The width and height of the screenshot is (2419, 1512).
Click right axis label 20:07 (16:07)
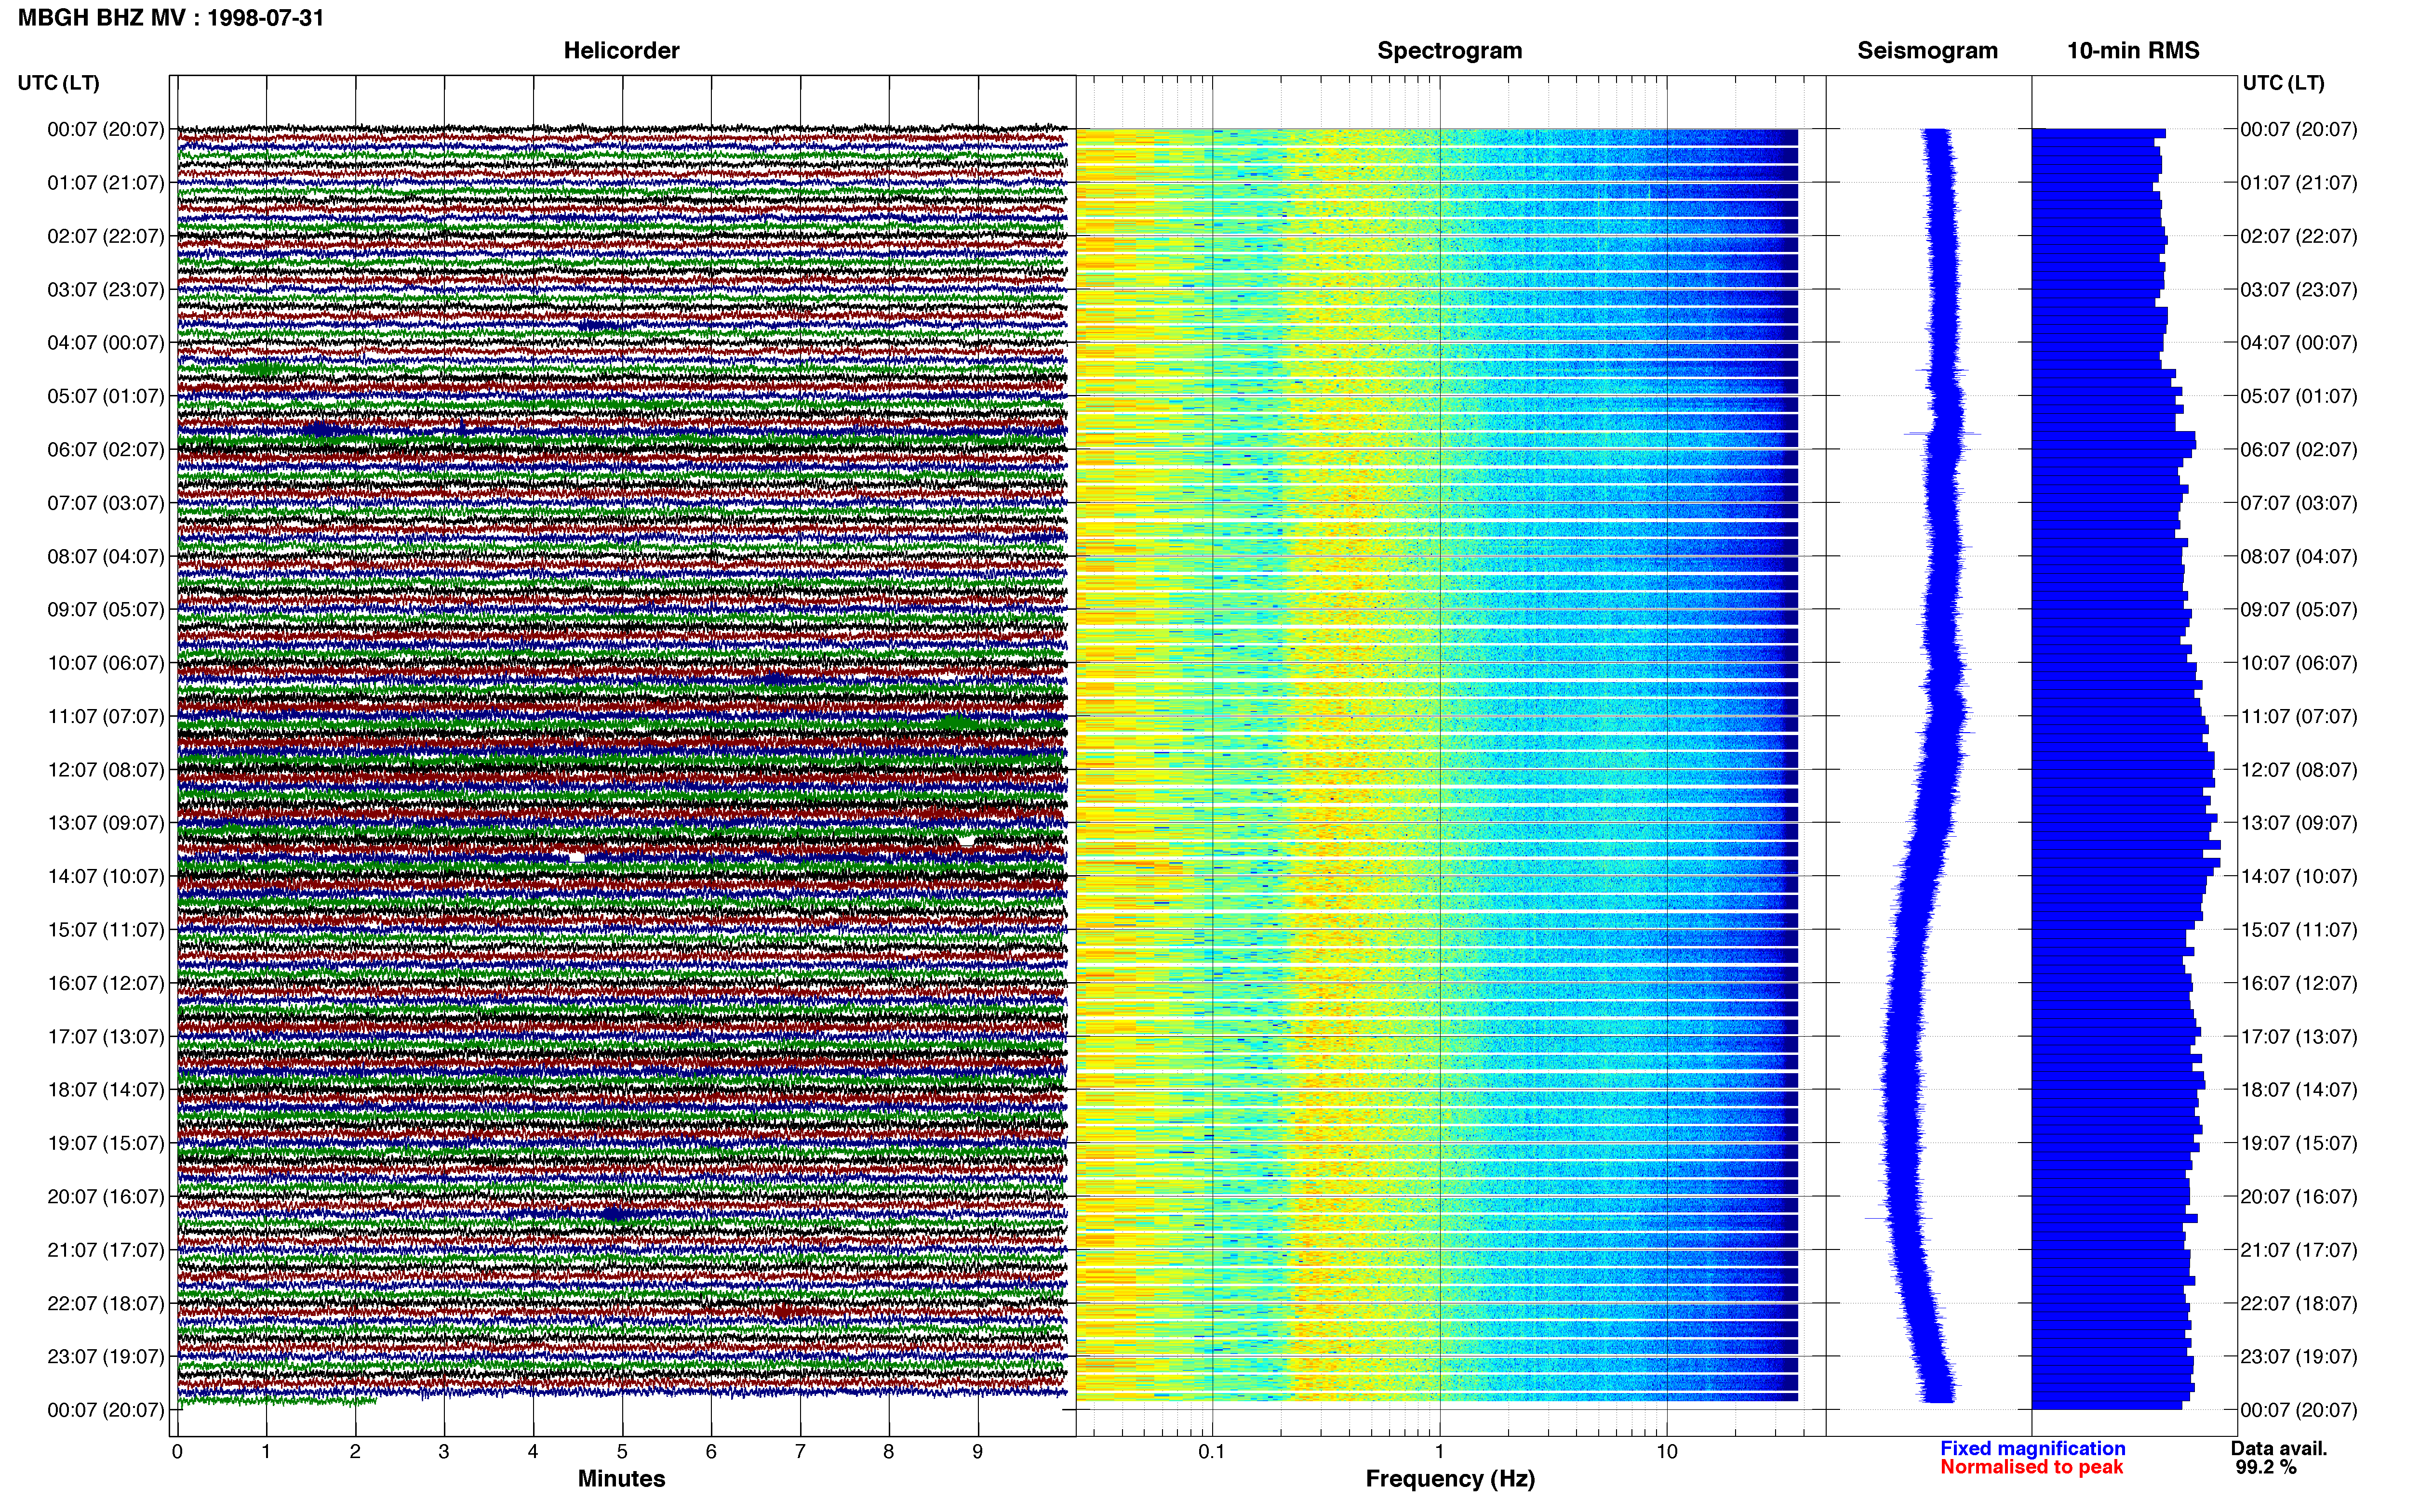pyautogui.click(x=2299, y=1197)
